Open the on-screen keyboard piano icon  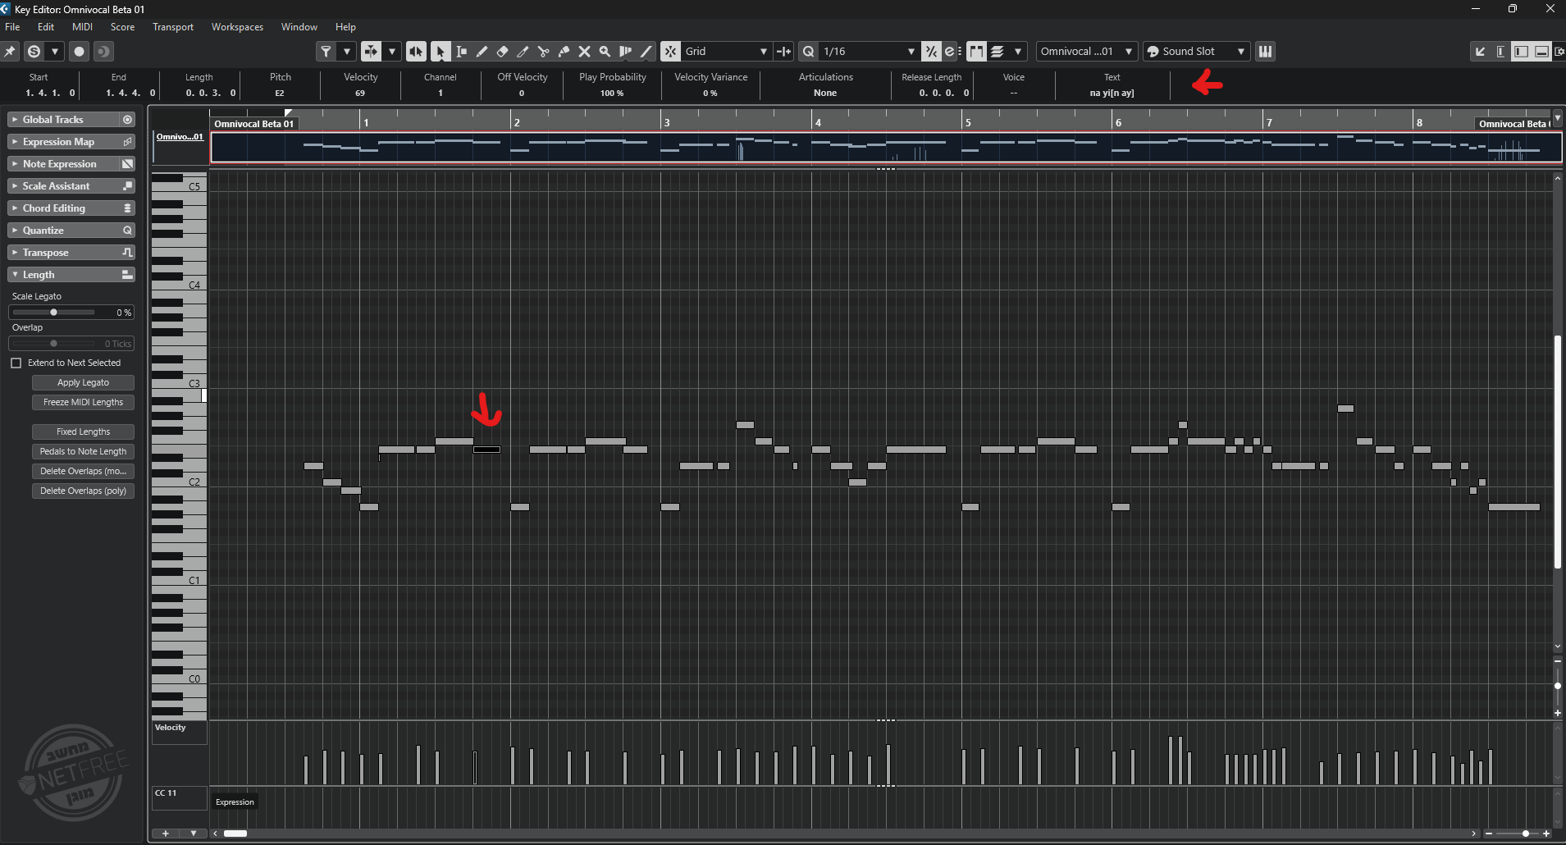tap(1265, 52)
